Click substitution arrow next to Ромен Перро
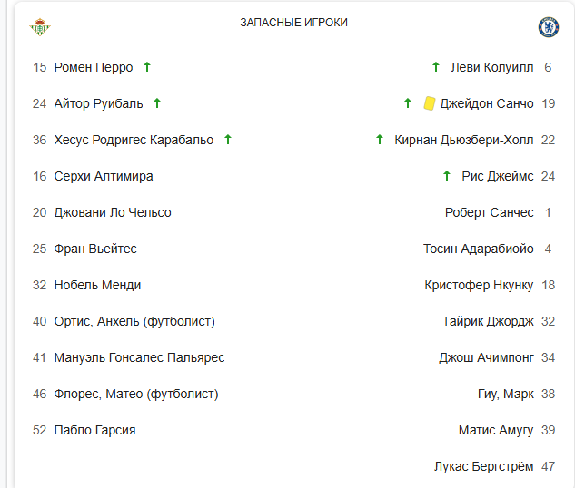575x488 pixels. coord(147,67)
